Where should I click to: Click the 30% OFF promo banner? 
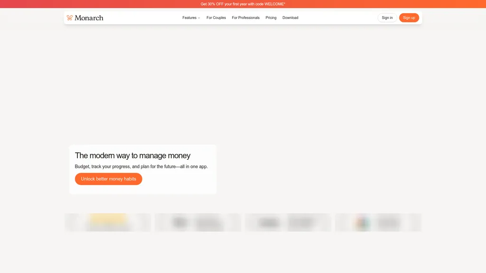pyautogui.click(x=243, y=4)
